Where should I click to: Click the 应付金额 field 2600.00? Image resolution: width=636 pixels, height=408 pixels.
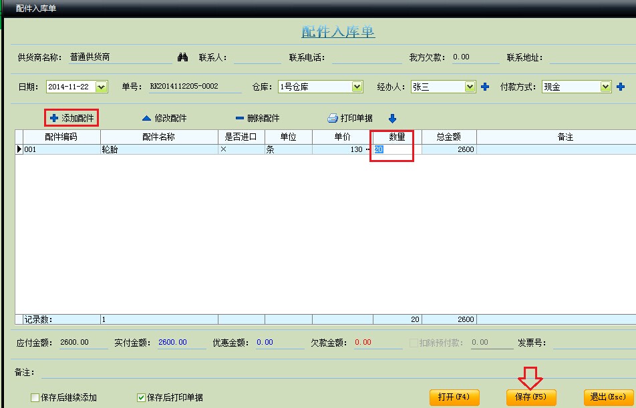coord(84,343)
